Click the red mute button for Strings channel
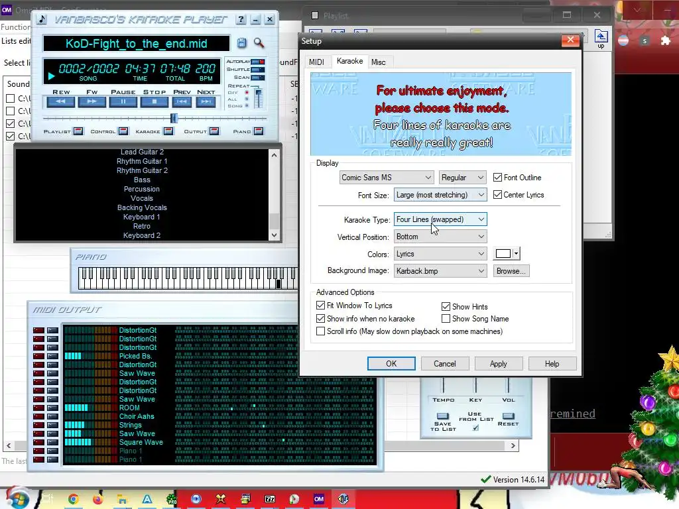The image size is (679, 509). click(x=38, y=425)
